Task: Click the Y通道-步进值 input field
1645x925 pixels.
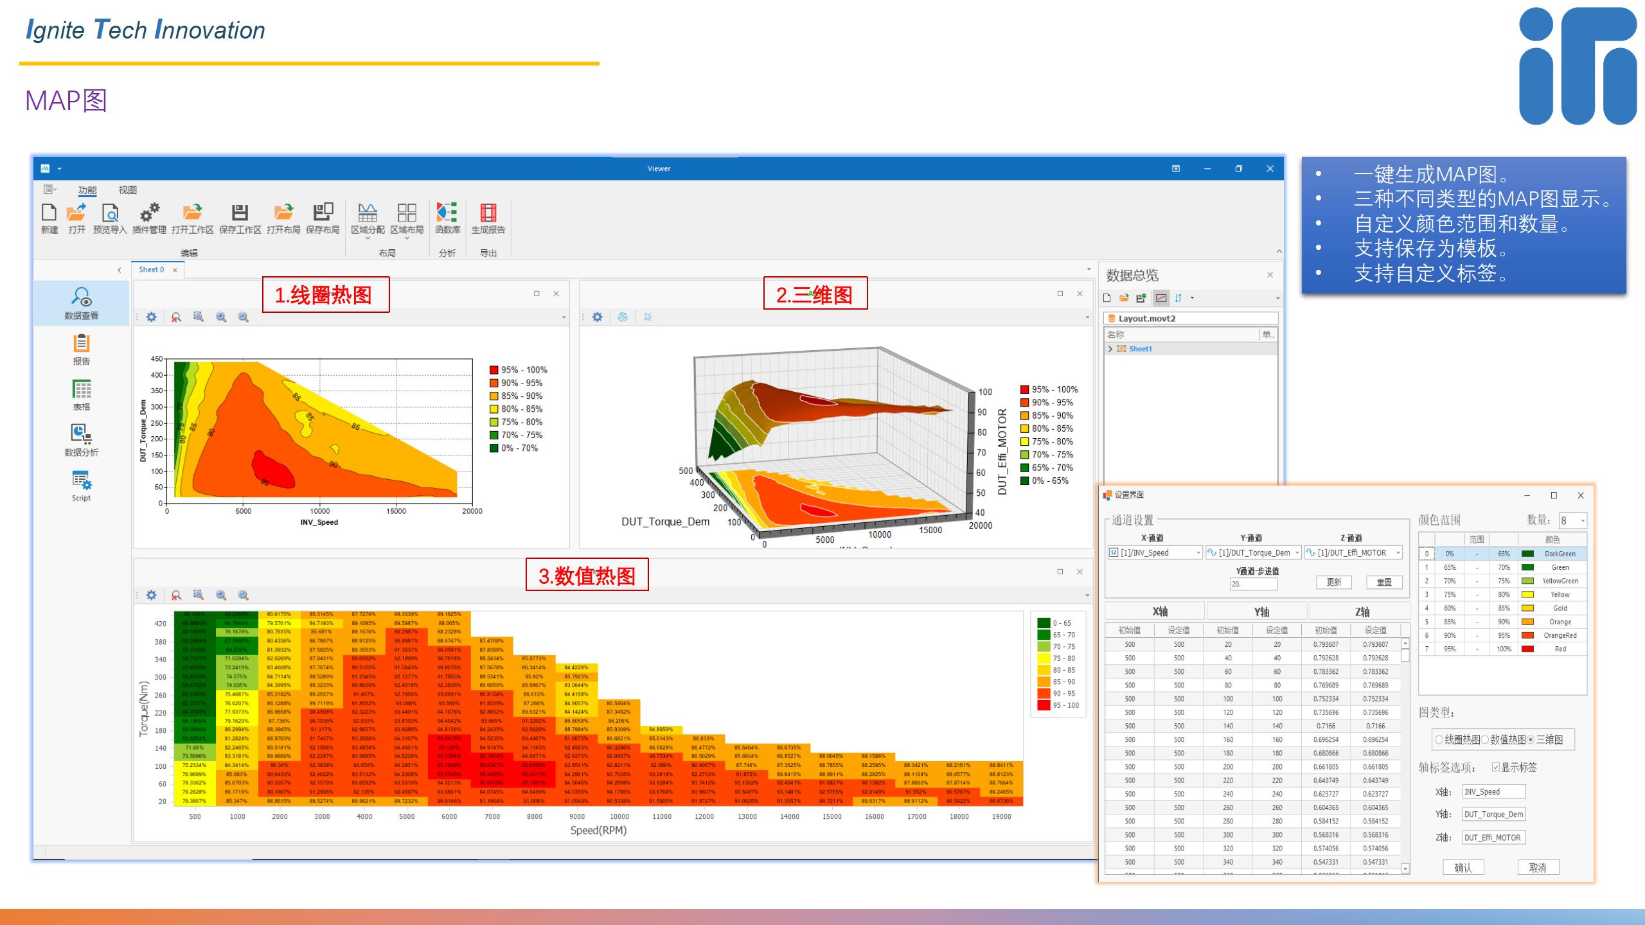Action: coord(1254,584)
